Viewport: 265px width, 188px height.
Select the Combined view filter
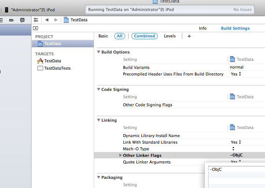coord(145,36)
